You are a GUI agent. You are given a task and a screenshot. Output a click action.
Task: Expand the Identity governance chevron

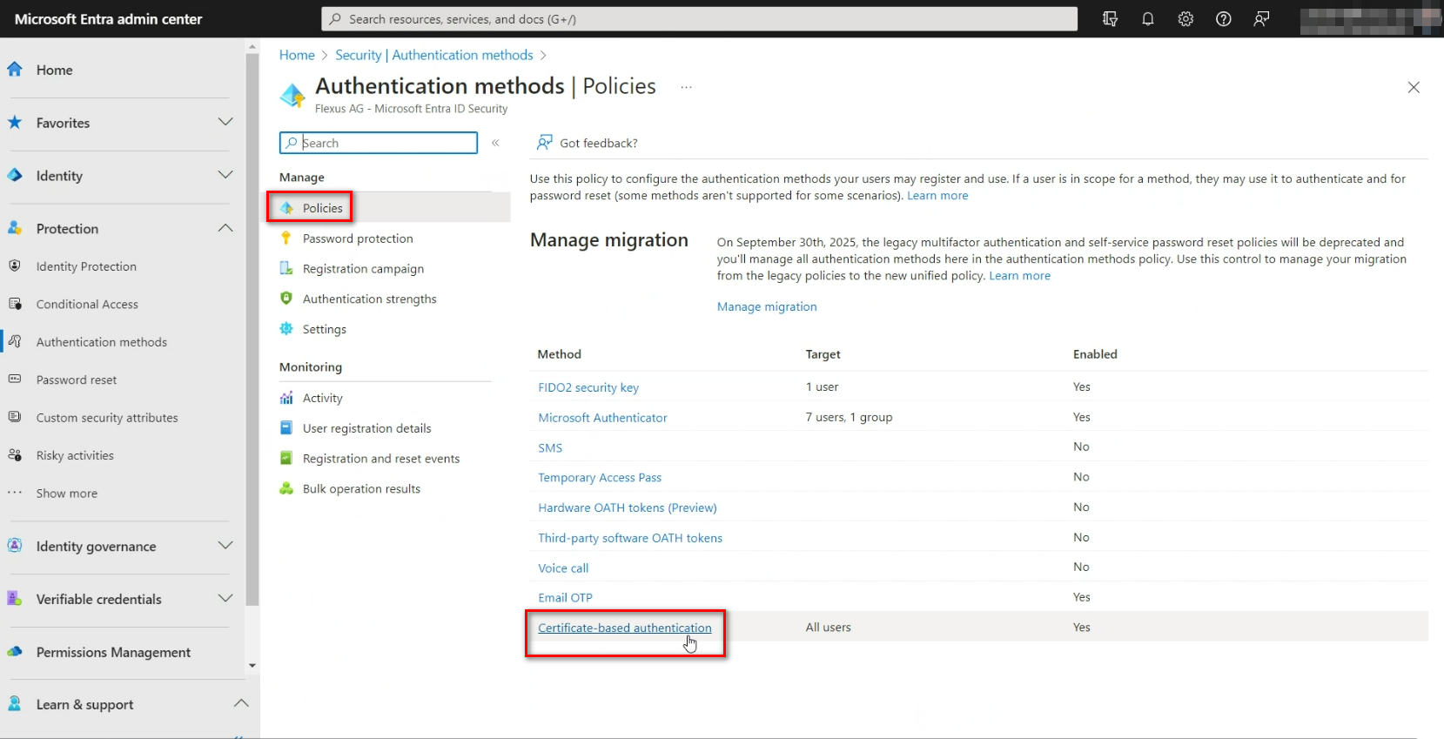(225, 546)
